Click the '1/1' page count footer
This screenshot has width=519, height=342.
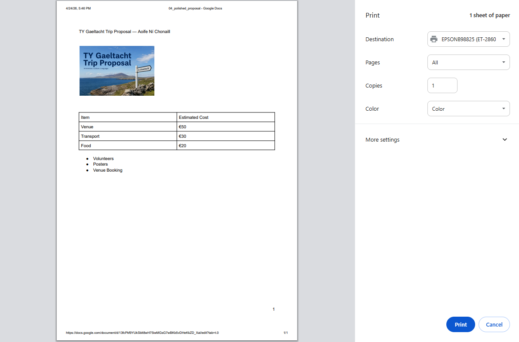(286, 333)
